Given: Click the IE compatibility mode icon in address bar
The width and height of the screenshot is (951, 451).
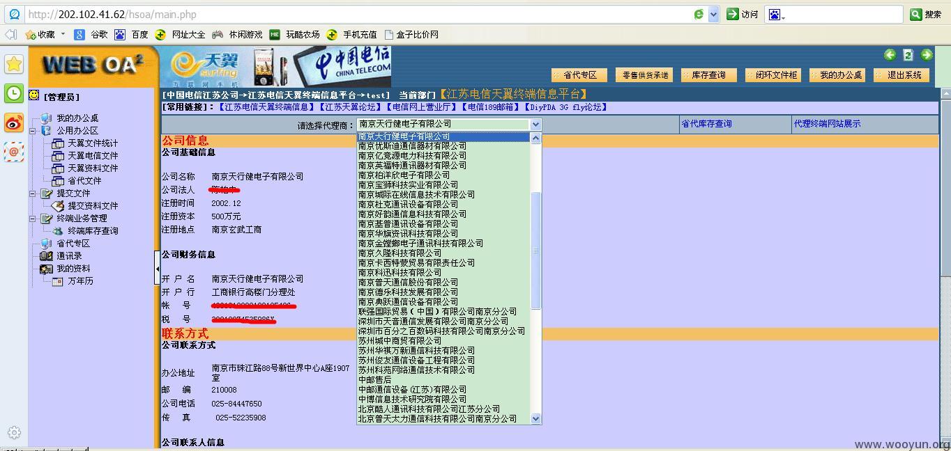Looking at the screenshot, I should pyautogui.click(x=699, y=14).
